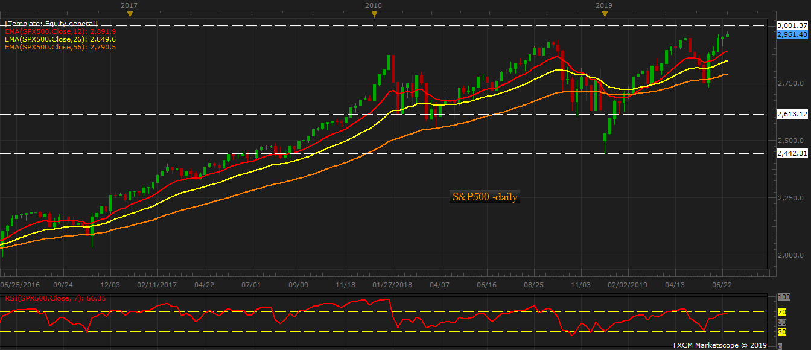Click the 2019 year triangle marker
This screenshot has width=811, height=350.
click(x=605, y=14)
